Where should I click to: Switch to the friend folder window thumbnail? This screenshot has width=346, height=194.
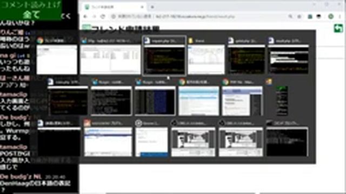[206, 60]
